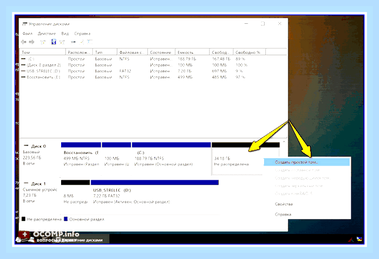The height and width of the screenshot is (259, 379).
Task: Select Свойства in the context menu
Action: [x=284, y=204]
